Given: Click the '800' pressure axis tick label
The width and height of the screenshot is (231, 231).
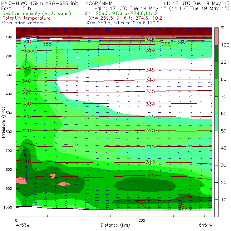Looking at the screenshot, I should point(9,170).
